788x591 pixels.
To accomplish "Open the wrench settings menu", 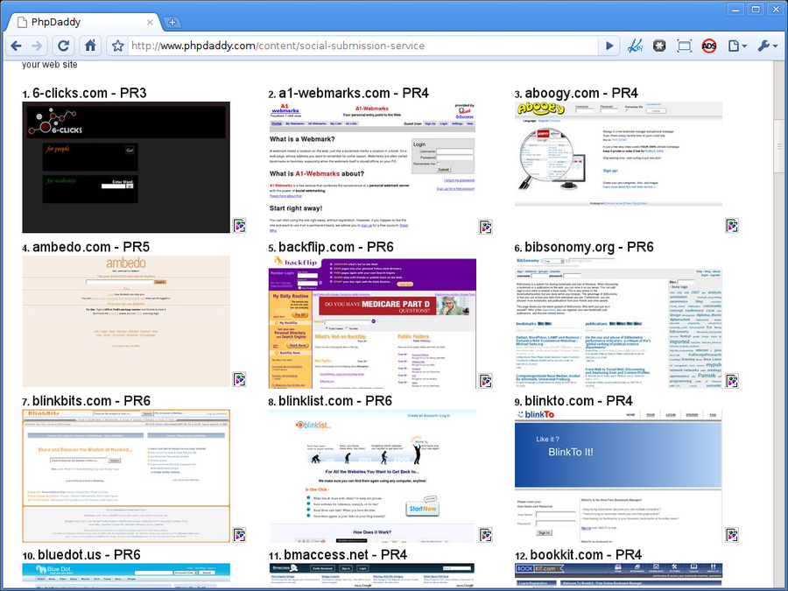I will tap(767, 46).
